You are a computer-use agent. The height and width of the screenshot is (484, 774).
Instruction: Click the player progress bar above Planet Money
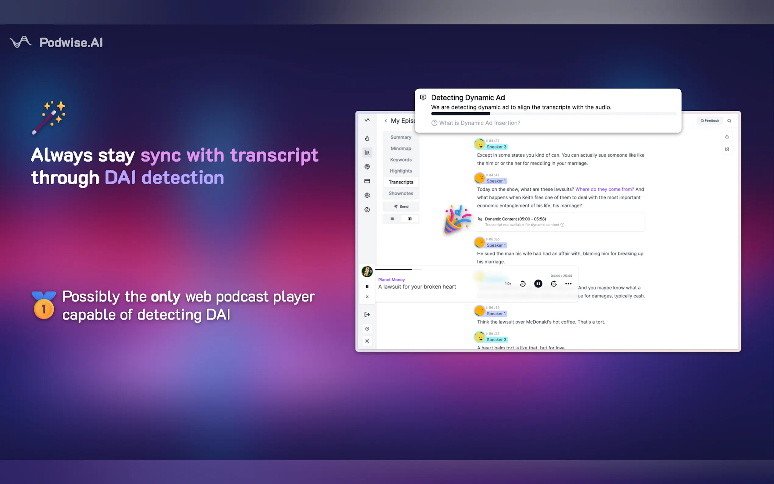tap(398, 269)
